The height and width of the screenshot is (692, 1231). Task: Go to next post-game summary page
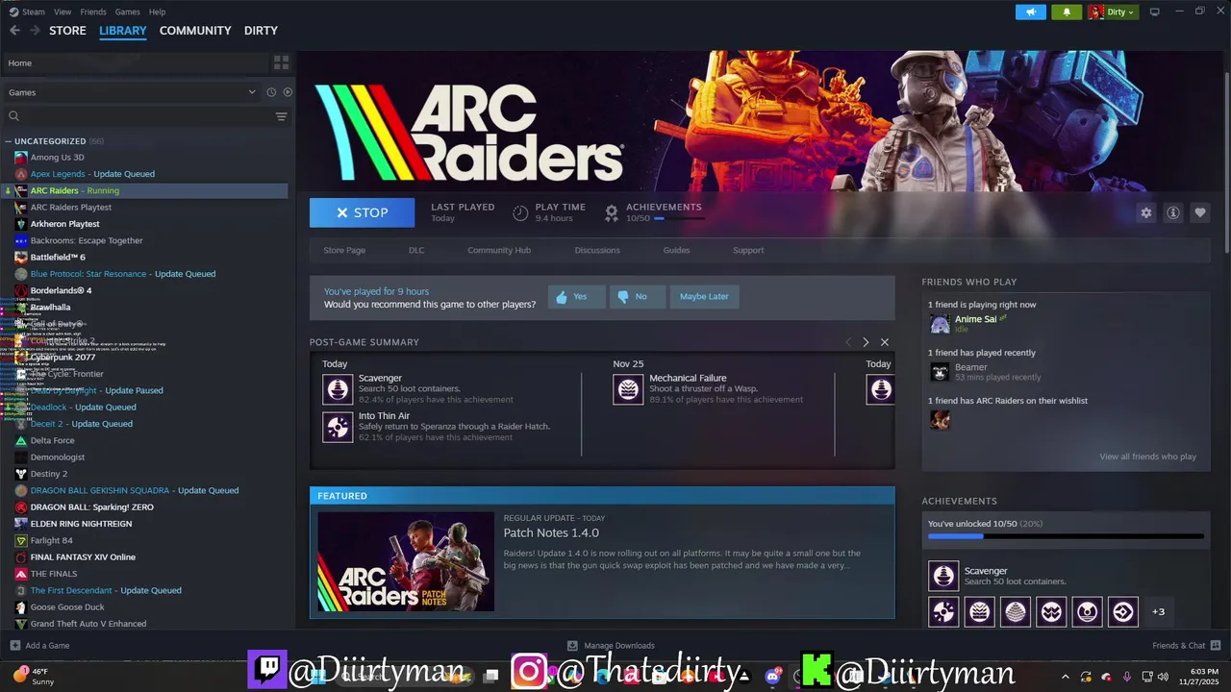866,342
